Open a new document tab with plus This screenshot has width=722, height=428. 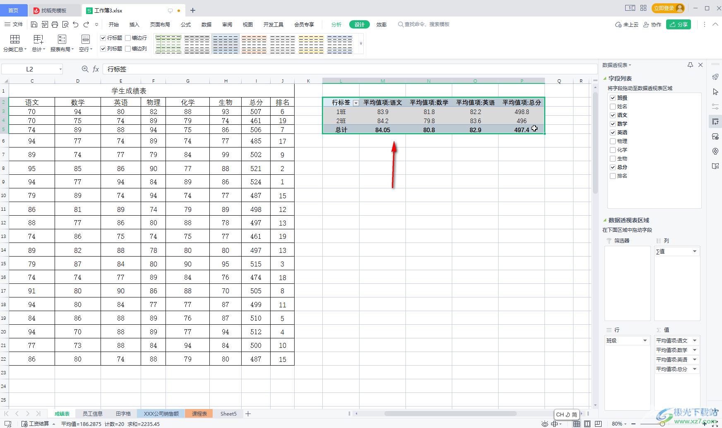[193, 10]
